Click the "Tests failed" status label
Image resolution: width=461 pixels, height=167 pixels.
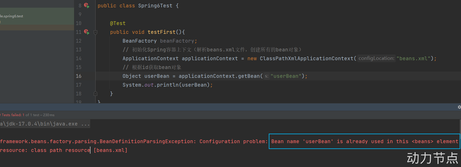pos(11,115)
